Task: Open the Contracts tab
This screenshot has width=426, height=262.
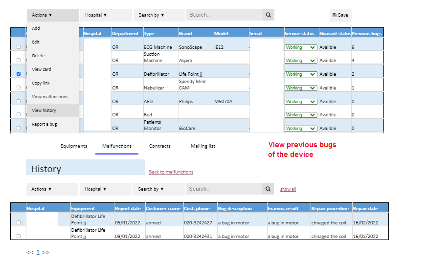Action: [160, 146]
